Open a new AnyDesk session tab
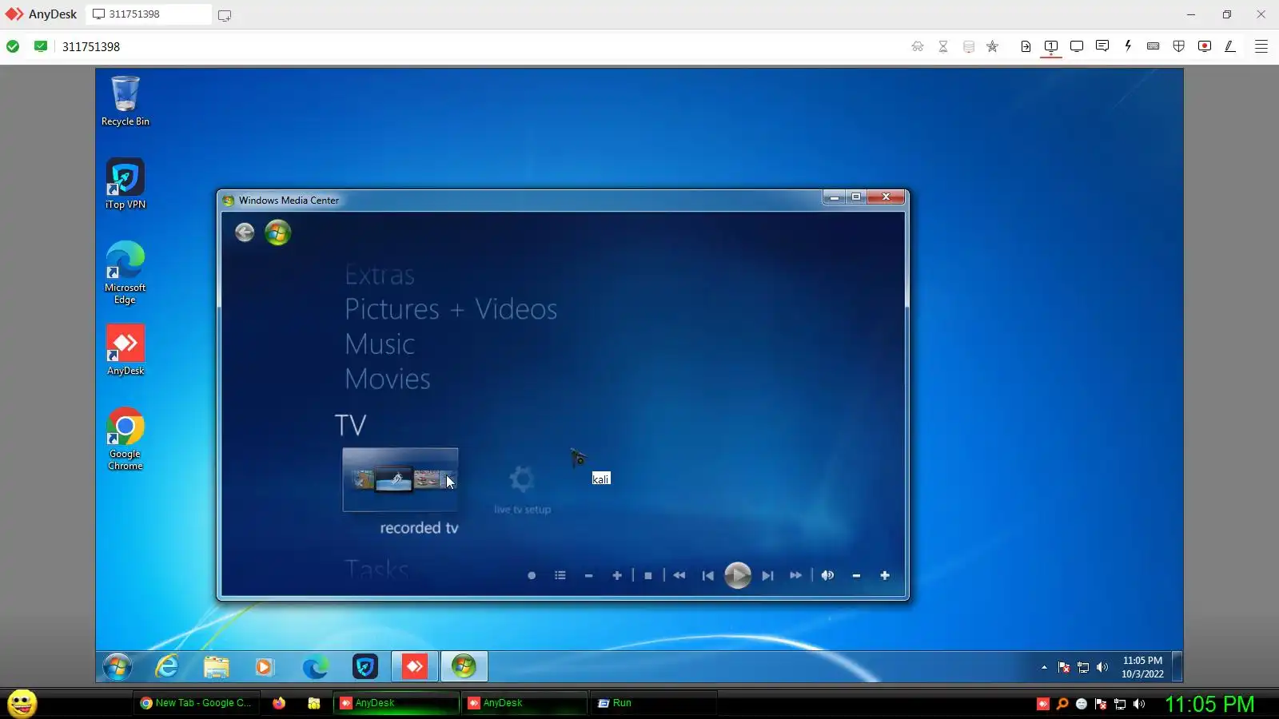Screen dimensions: 1279x719 225,15
